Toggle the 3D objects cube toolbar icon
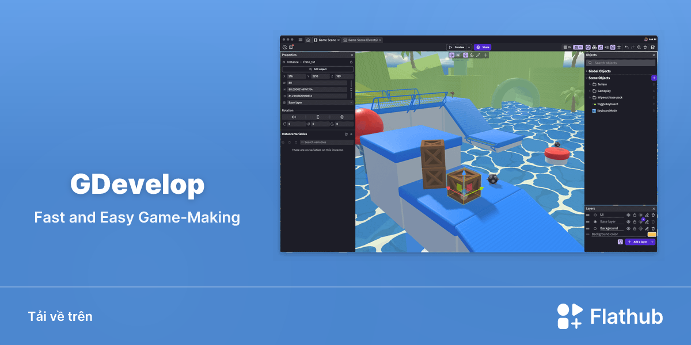The image size is (691, 345). coord(588,47)
